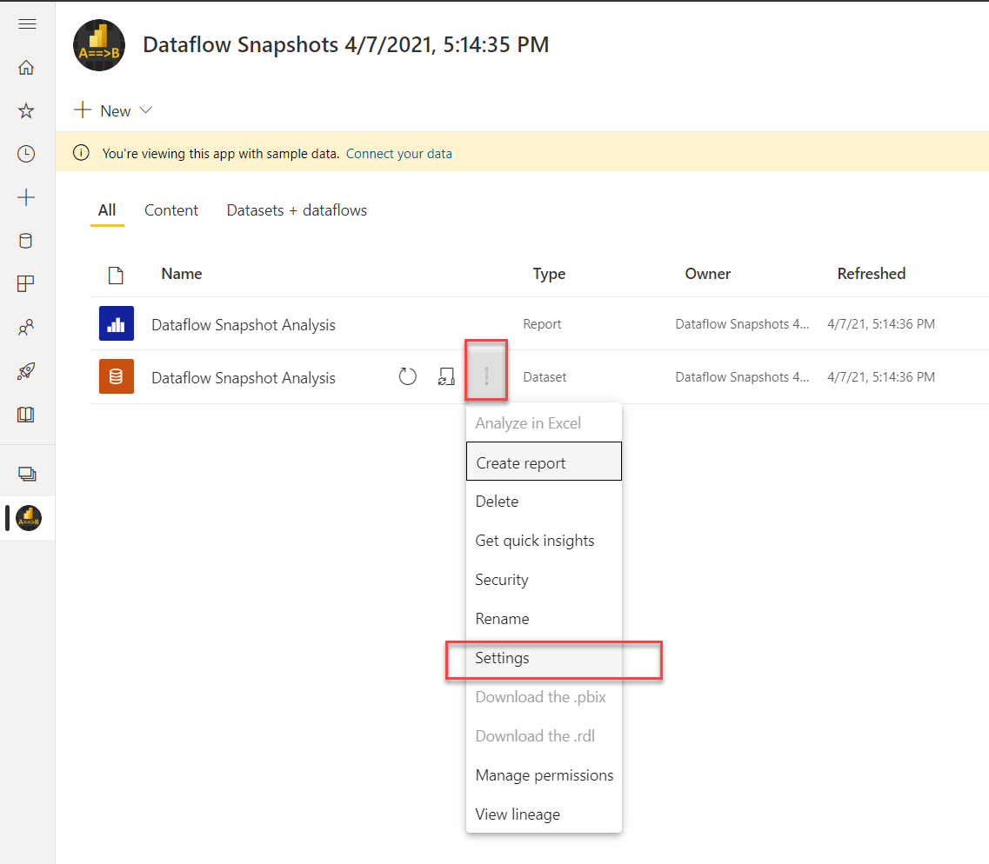Screen dimensions: 989x864
Task: Open the hamburger navigation menu
Action: click(26, 24)
